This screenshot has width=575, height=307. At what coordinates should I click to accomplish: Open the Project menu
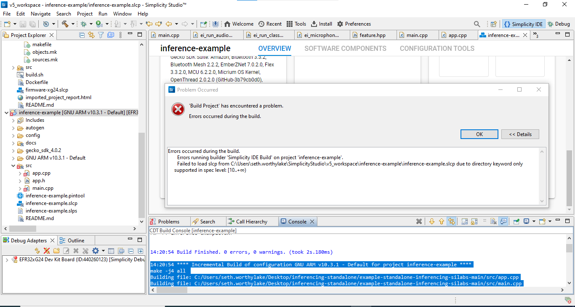85,14
